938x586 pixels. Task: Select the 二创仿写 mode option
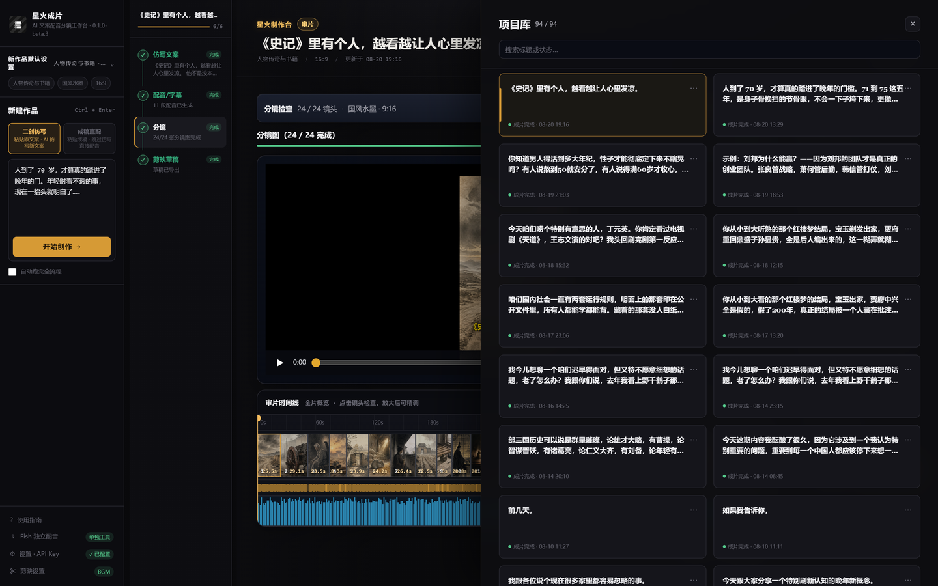click(35, 139)
